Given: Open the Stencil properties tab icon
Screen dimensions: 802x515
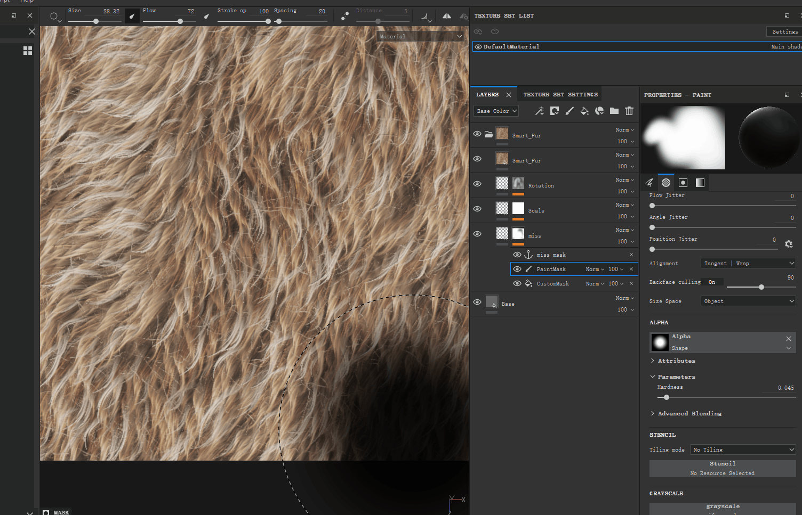Looking at the screenshot, I should tap(683, 183).
